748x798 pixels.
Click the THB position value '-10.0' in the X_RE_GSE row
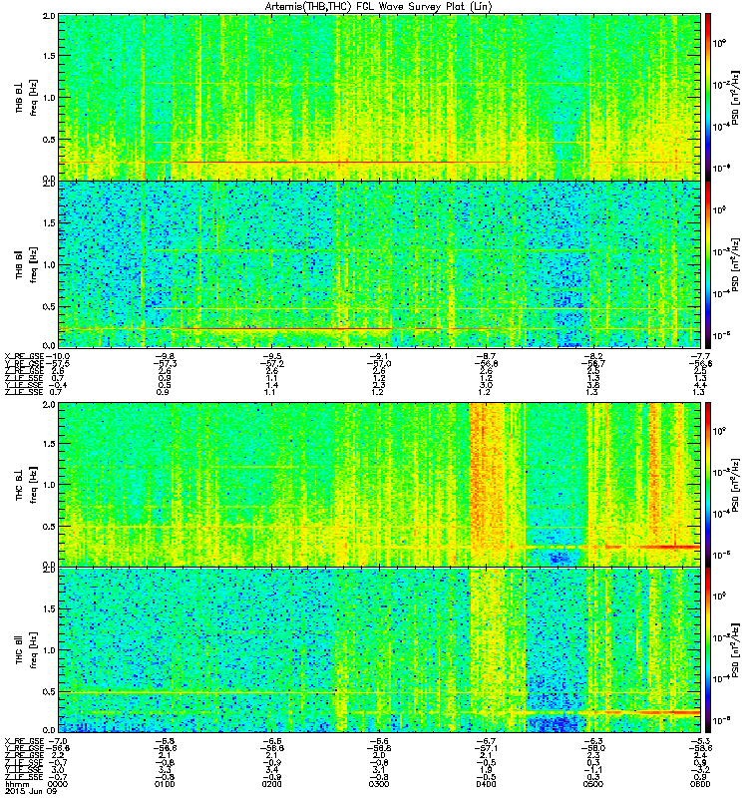(x=58, y=356)
